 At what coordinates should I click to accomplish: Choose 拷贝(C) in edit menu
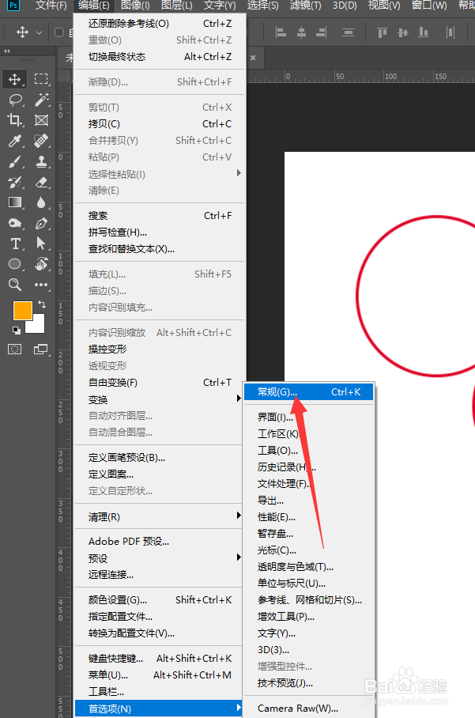click(160, 124)
